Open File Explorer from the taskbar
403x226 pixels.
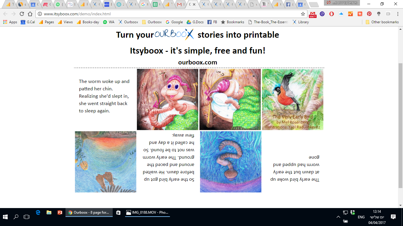48,212
